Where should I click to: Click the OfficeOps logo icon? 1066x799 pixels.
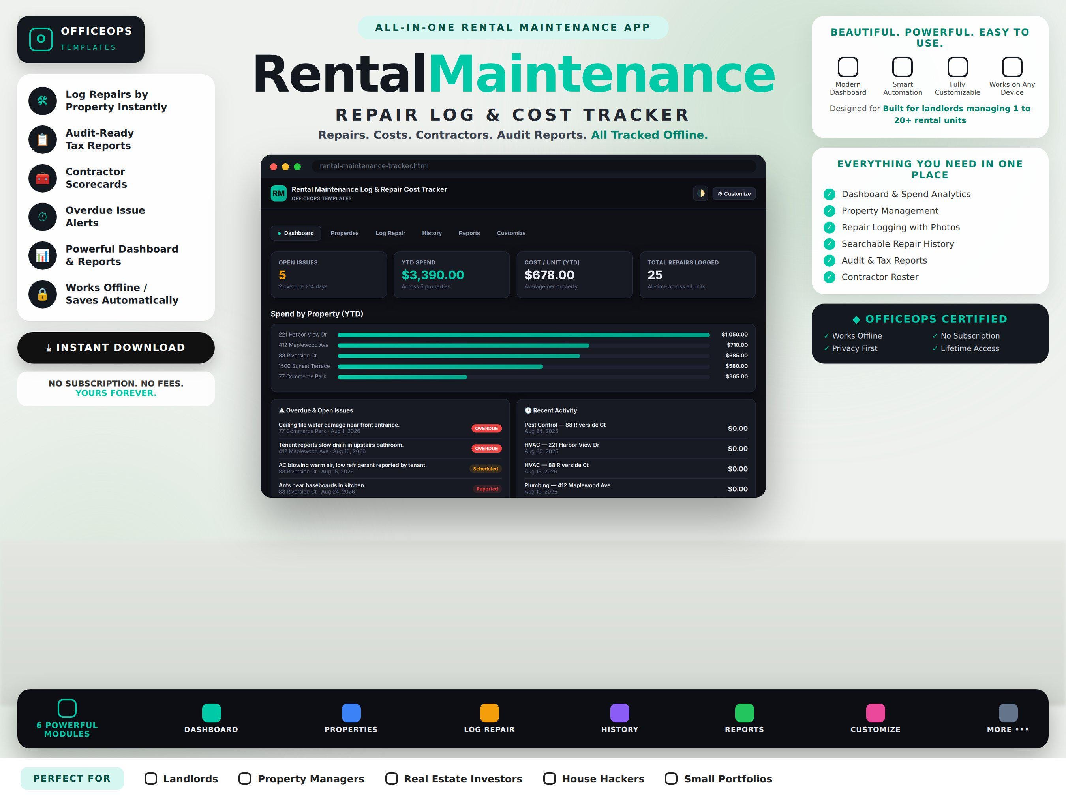click(41, 39)
